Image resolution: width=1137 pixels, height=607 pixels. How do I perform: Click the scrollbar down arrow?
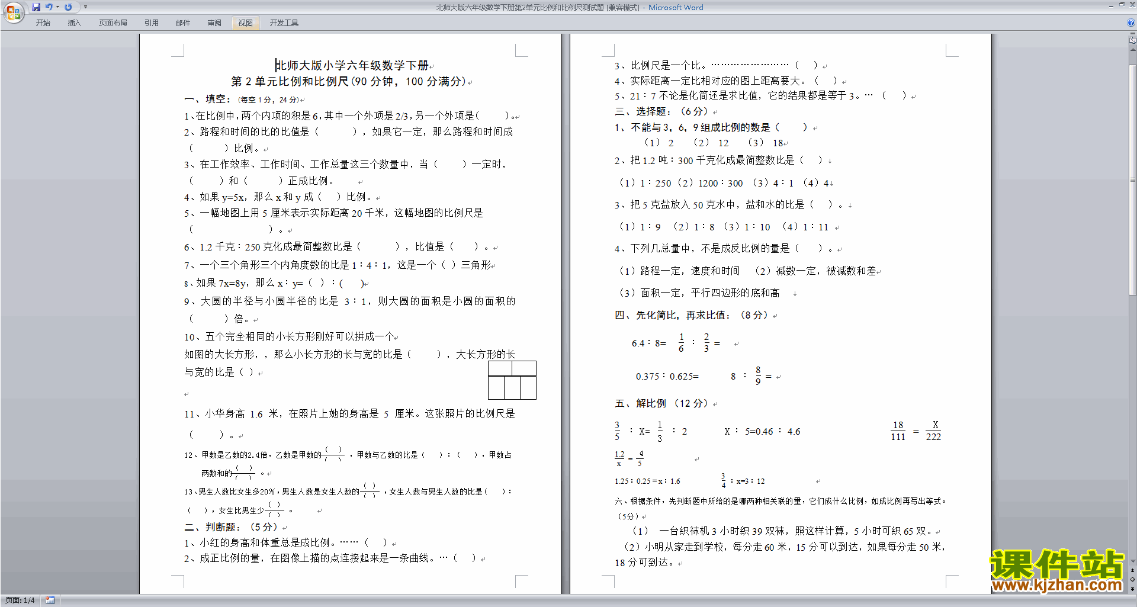(1132, 561)
